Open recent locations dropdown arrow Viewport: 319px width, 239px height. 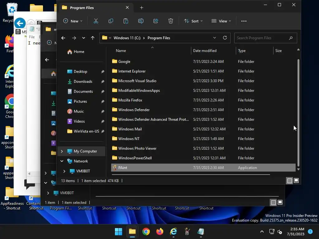point(83,38)
